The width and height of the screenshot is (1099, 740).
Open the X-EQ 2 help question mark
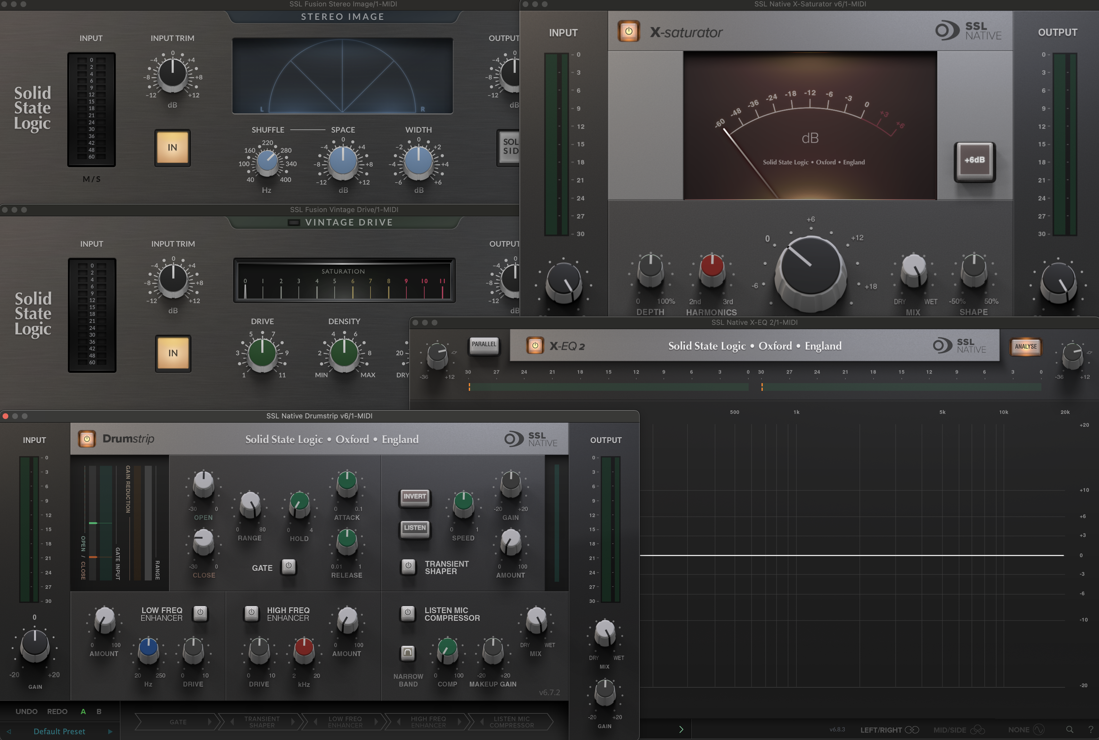click(1090, 730)
